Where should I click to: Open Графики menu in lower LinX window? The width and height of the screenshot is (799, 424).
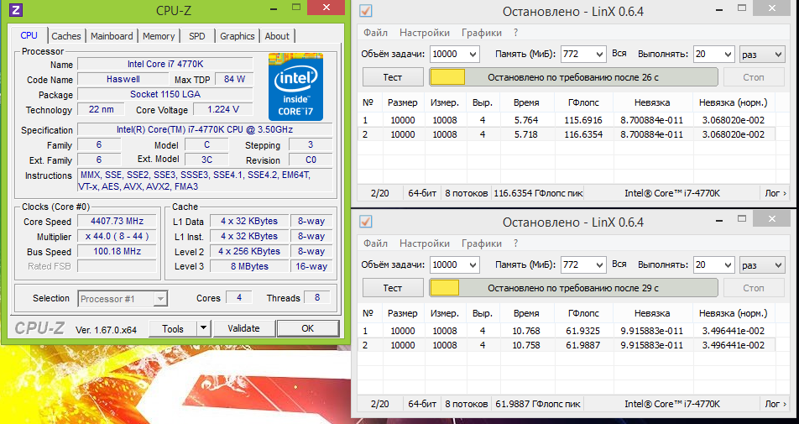[482, 243]
